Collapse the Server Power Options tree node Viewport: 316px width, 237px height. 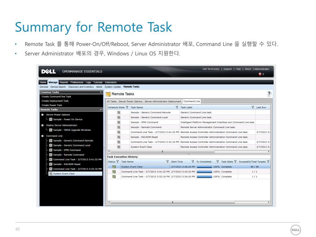(x=43, y=115)
